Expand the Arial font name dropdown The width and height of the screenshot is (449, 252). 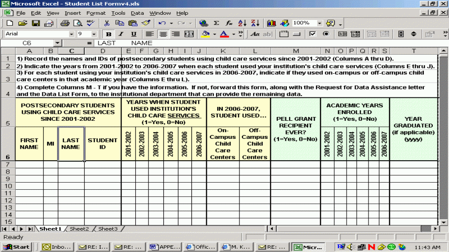71,34
